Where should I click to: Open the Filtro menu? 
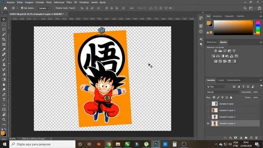click(69, 2)
